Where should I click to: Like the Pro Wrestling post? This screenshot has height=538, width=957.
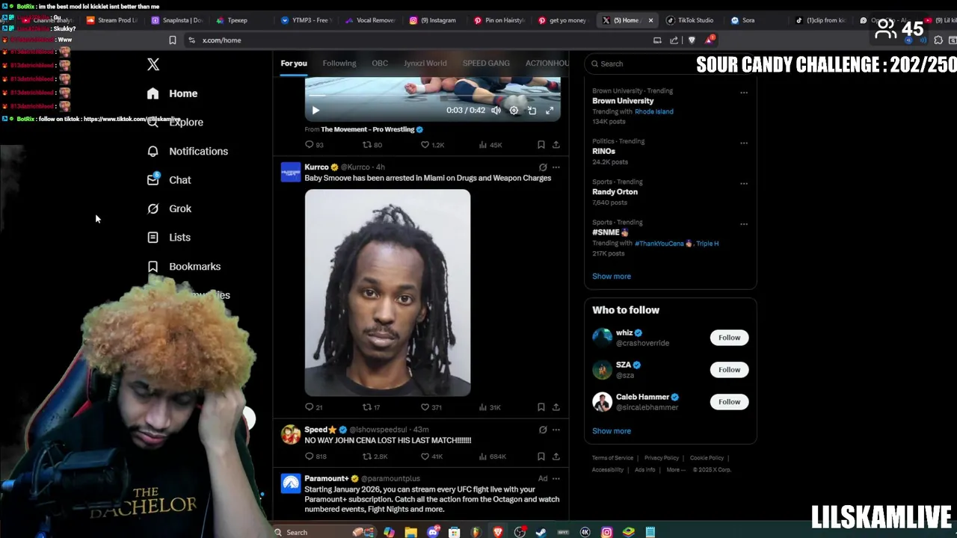click(432, 145)
